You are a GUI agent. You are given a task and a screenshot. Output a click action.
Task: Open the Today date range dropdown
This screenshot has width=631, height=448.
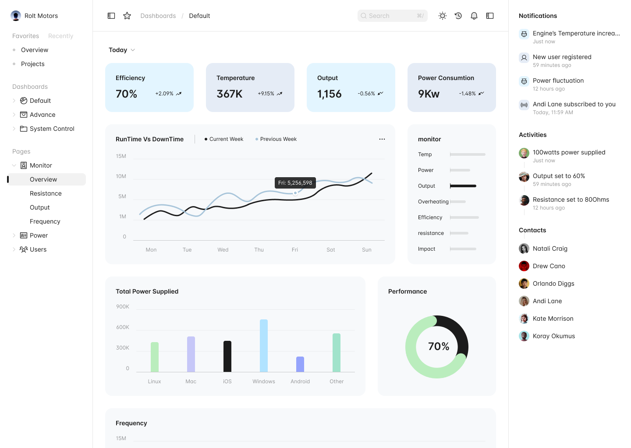122,50
